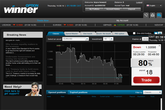Viewport: 165px width, 110px height.
Task: Enable One-click trading checkbox
Action: (134, 33)
